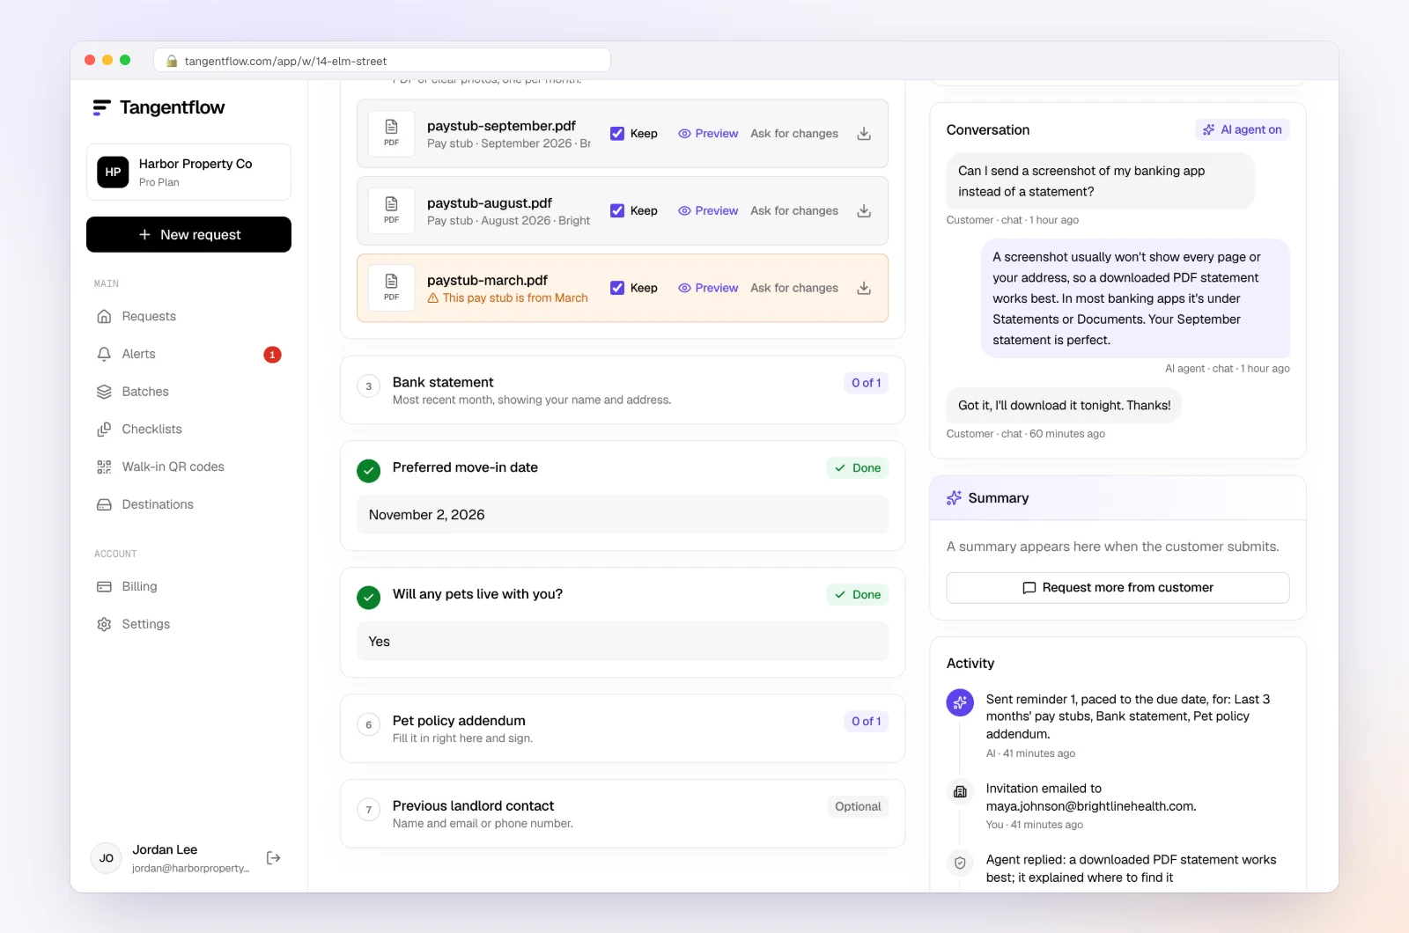Toggle the AI agent on switch
Image resolution: width=1409 pixels, height=933 pixels.
(1242, 129)
